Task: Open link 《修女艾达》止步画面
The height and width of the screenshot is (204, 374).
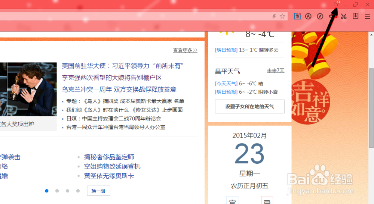Action: click(x=157, y=110)
